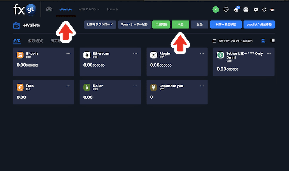Screen dimensions: 289x171
Task: Select the Bitcoin balance 0.00000000
Action: 27,65
